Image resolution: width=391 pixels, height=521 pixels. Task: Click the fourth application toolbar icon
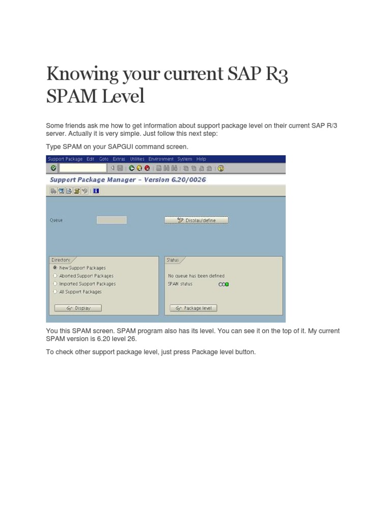[77, 191]
